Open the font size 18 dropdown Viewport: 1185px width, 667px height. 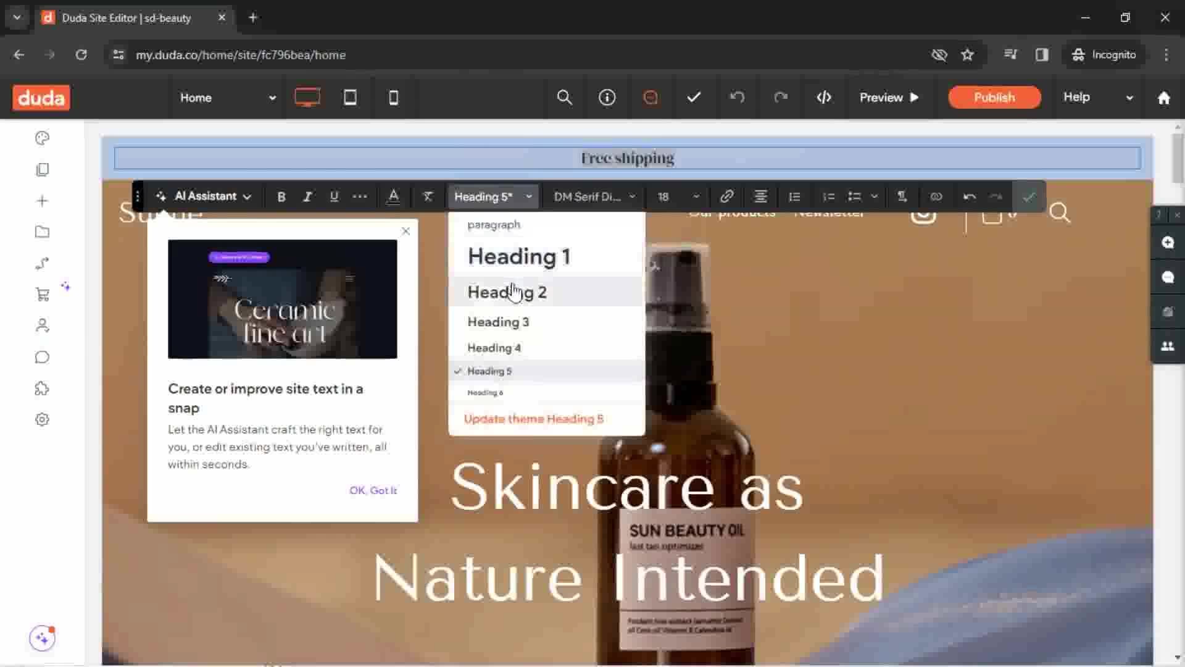click(x=678, y=196)
